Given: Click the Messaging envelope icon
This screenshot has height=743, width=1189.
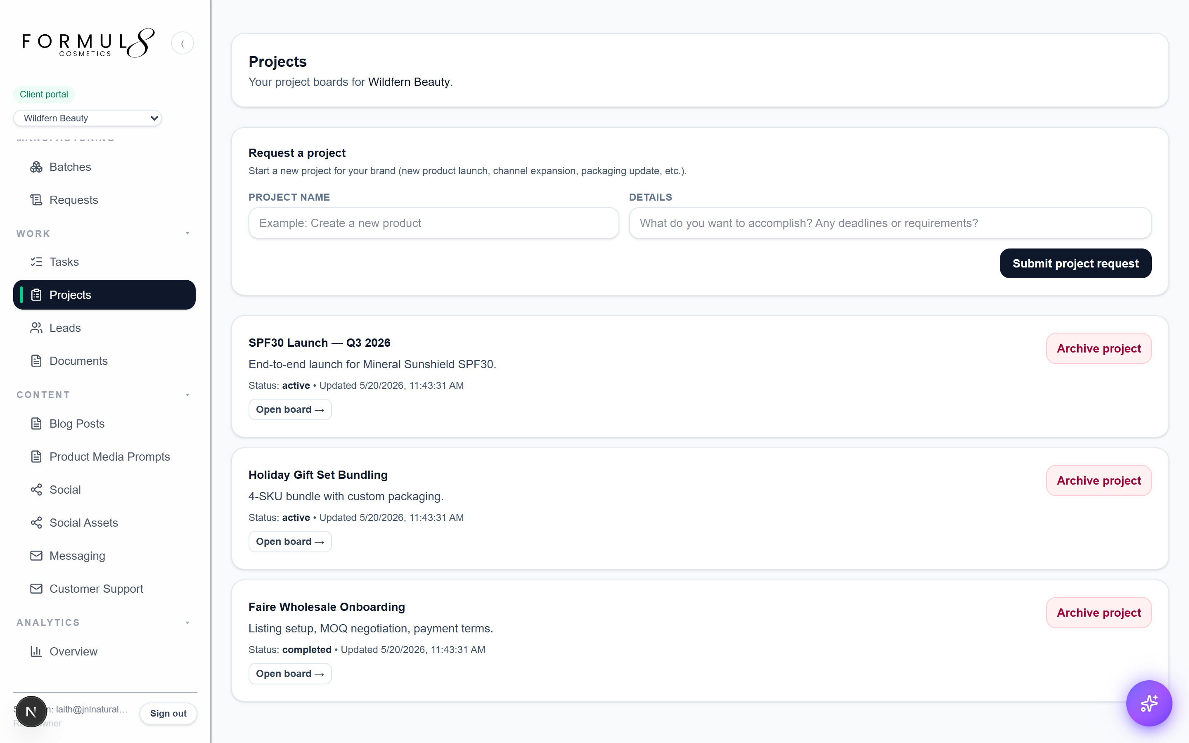Looking at the screenshot, I should pos(36,555).
